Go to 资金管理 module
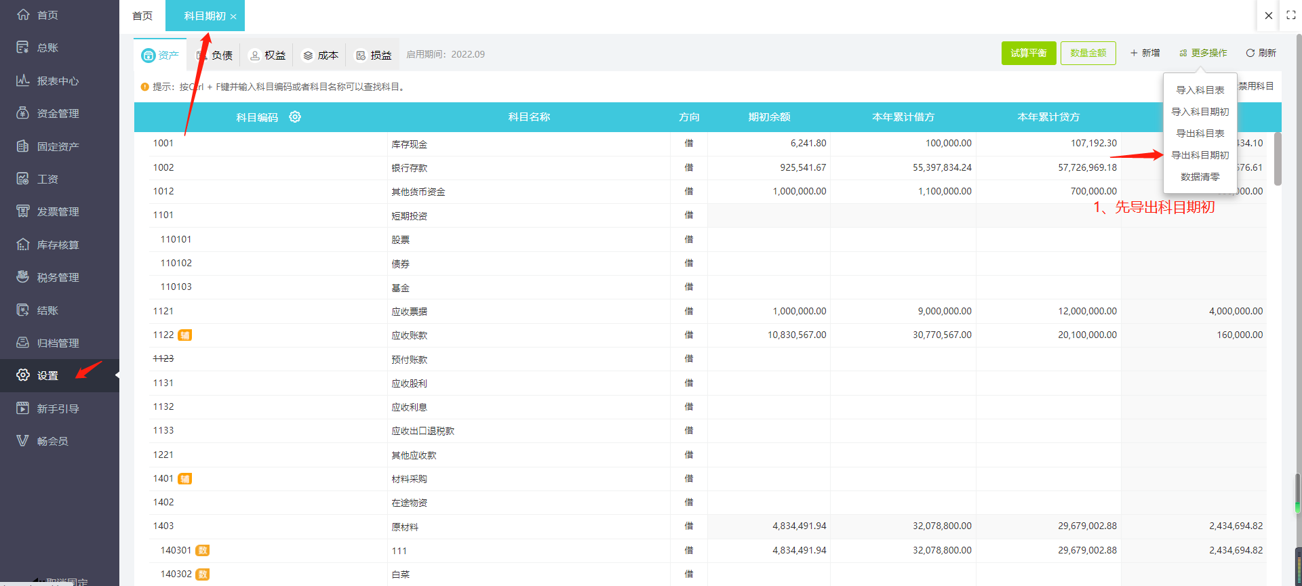 pos(57,113)
